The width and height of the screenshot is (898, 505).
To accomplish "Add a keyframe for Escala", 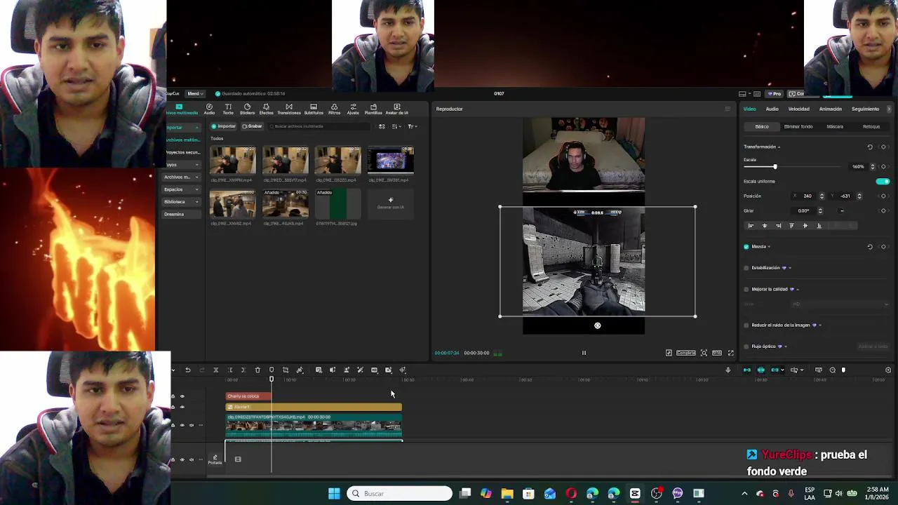I will pyautogui.click(x=883, y=167).
